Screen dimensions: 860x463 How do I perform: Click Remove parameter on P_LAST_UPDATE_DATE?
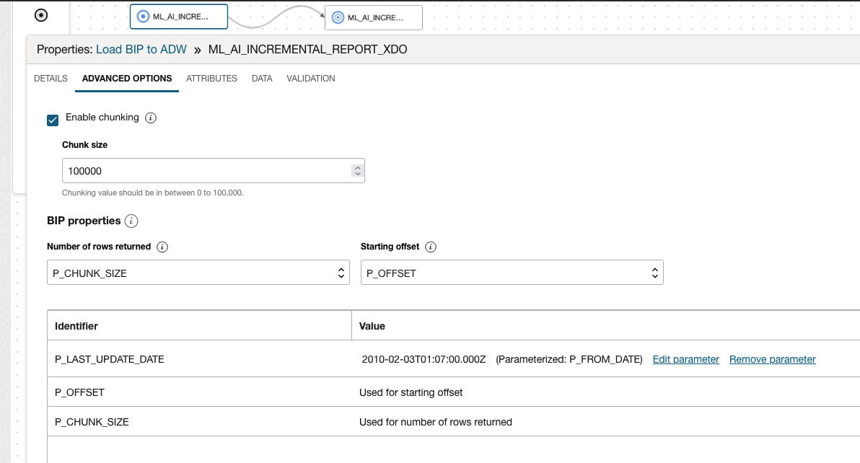(x=772, y=358)
